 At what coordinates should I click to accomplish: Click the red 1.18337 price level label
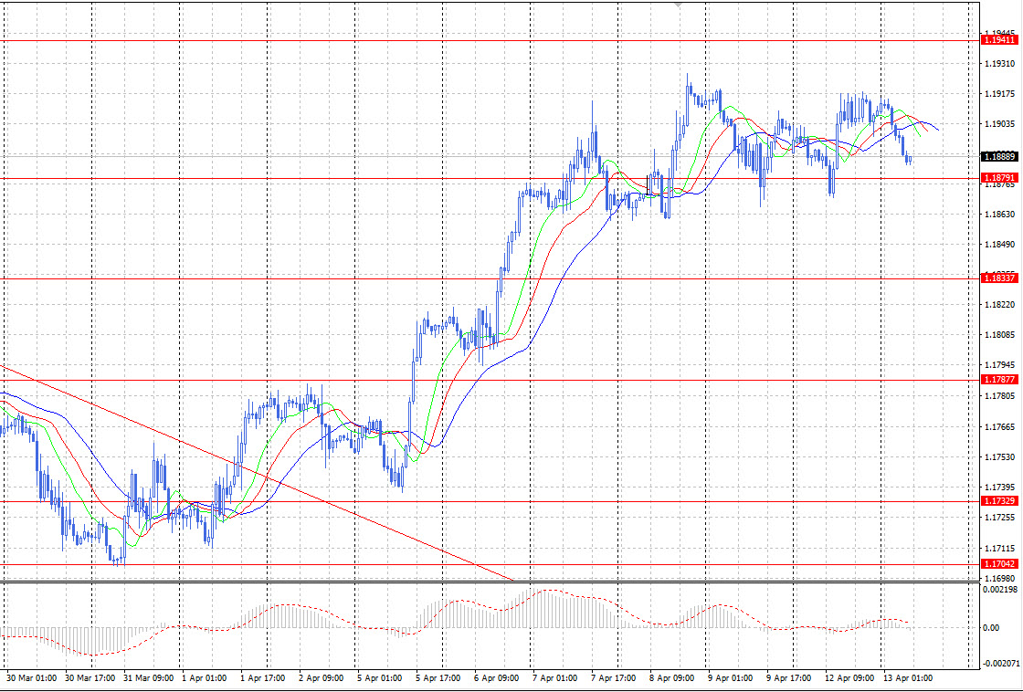click(x=999, y=278)
